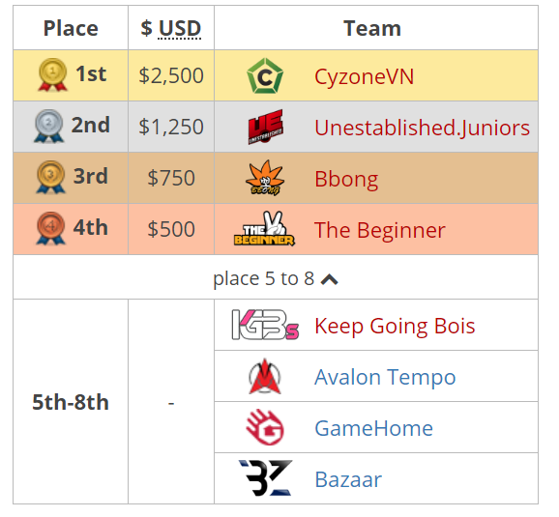Open the CyzoneVN team link

pyautogui.click(x=364, y=76)
